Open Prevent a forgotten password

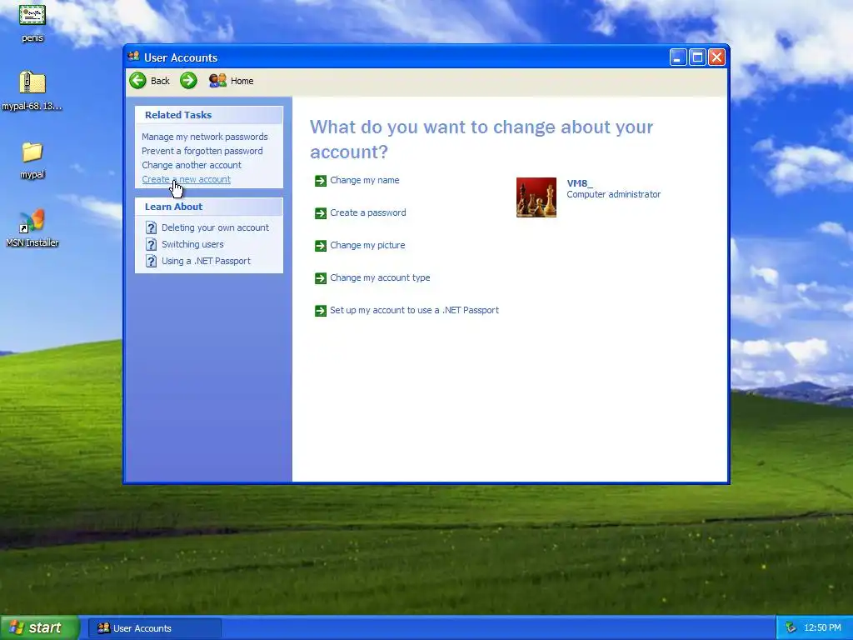[202, 151]
